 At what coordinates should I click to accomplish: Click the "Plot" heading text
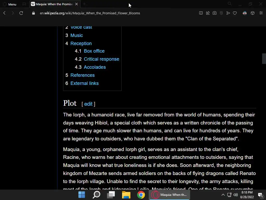[70, 103]
